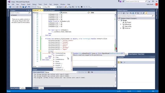Open the Debug configuration dropdown
The height and width of the screenshot is (93, 165).
point(40,7)
